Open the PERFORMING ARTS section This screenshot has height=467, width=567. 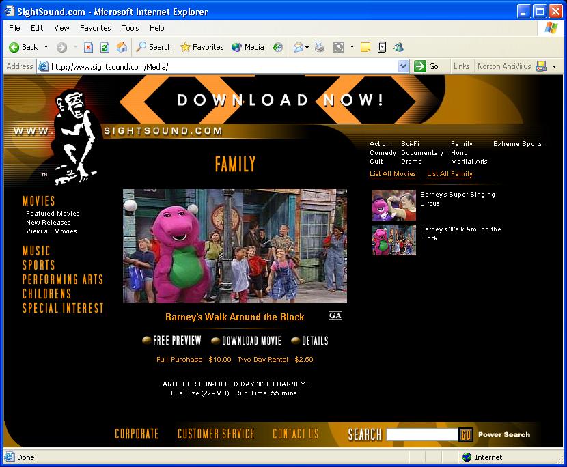63,279
